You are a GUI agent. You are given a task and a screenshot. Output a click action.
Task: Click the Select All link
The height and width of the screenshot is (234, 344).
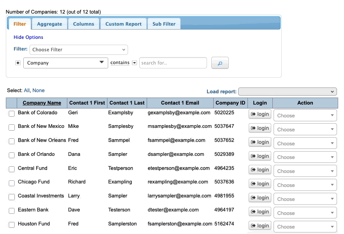tap(26, 91)
